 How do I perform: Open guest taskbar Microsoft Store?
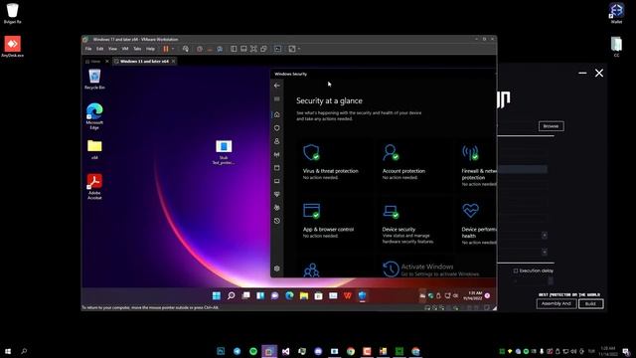coord(318,296)
